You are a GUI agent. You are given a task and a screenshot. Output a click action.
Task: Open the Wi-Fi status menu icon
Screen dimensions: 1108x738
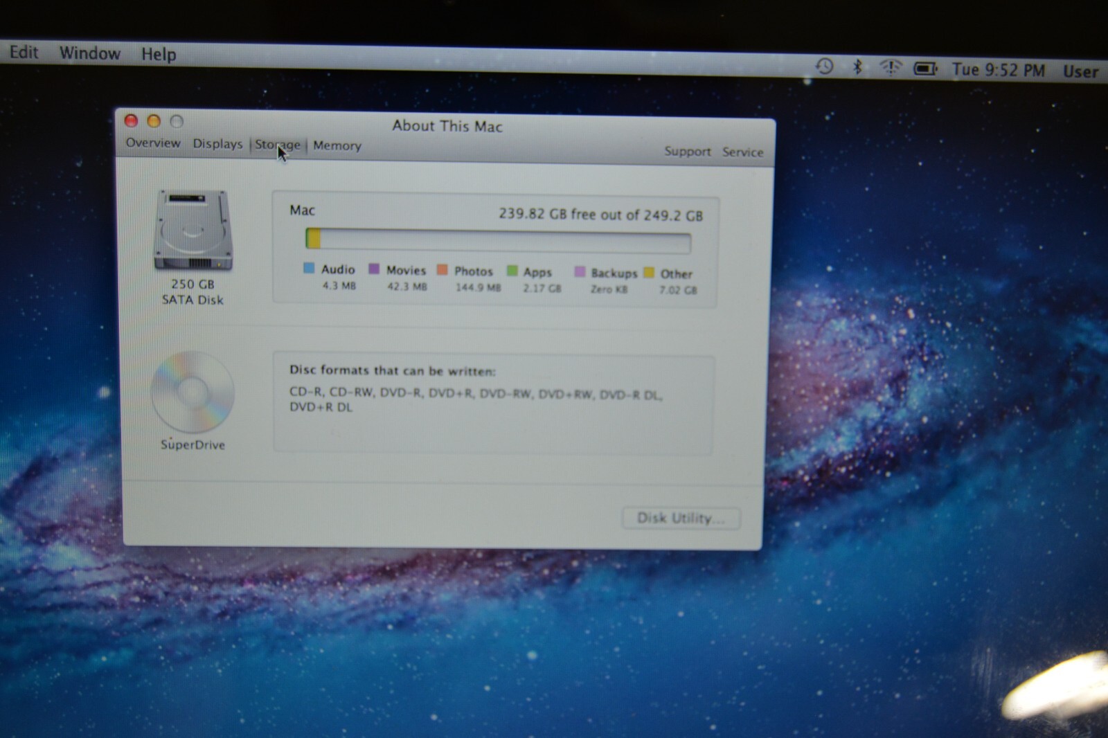click(x=891, y=68)
